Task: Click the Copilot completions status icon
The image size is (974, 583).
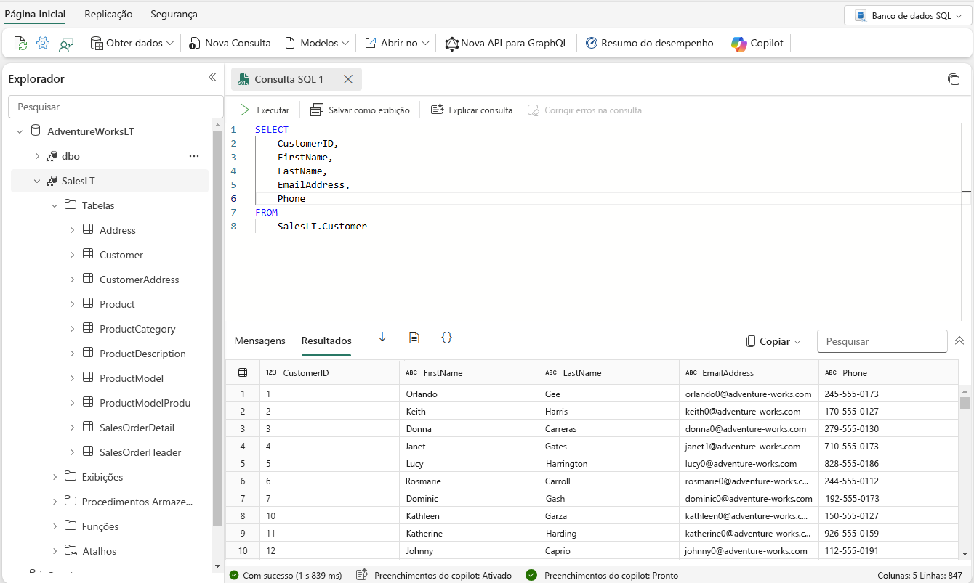Action: (361, 576)
